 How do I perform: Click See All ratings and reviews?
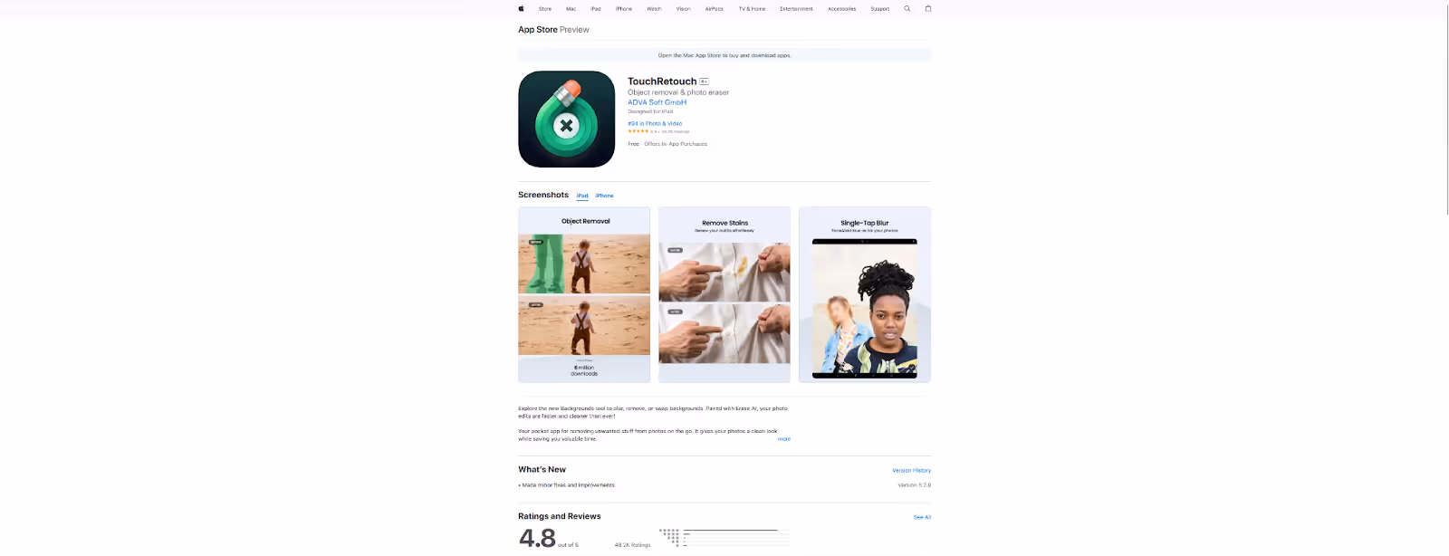click(922, 517)
